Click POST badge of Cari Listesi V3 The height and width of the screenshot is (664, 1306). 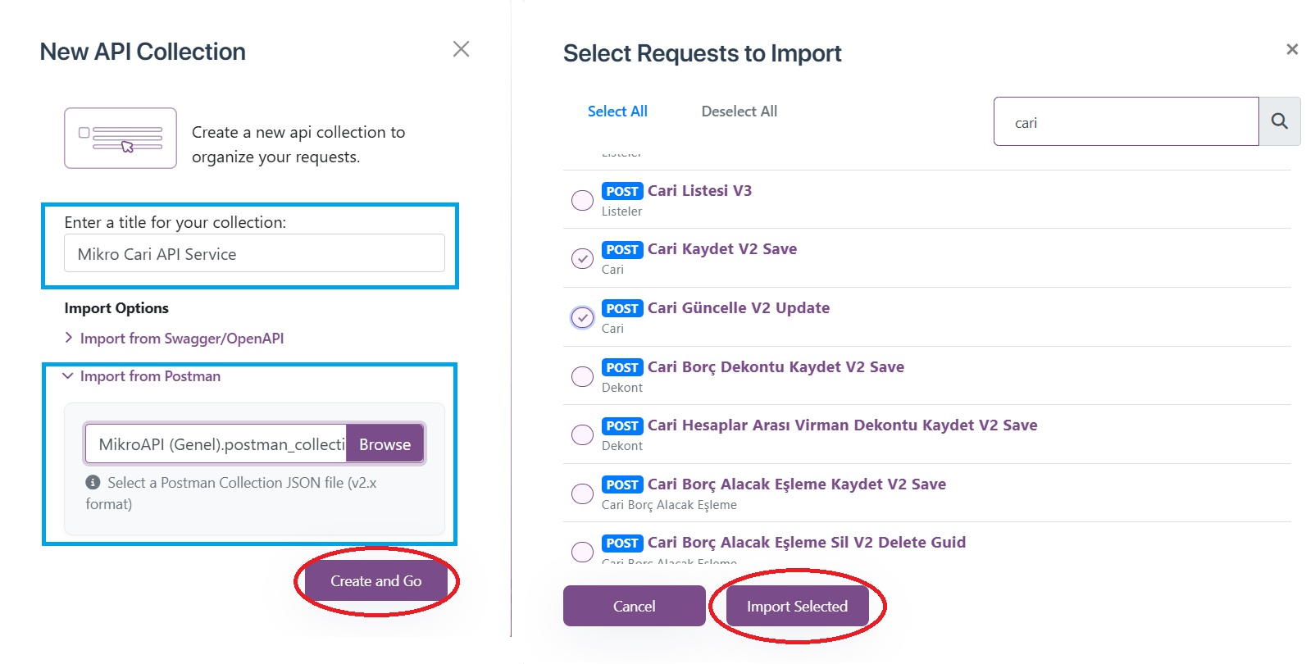[x=622, y=191]
